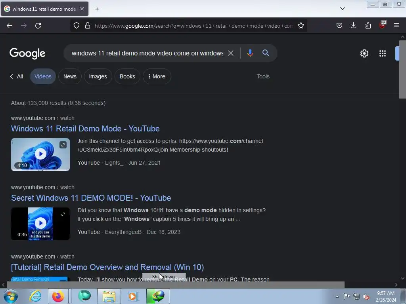Click into the Google search input field
This screenshot has width=406, height=304.
pos(147,53)
